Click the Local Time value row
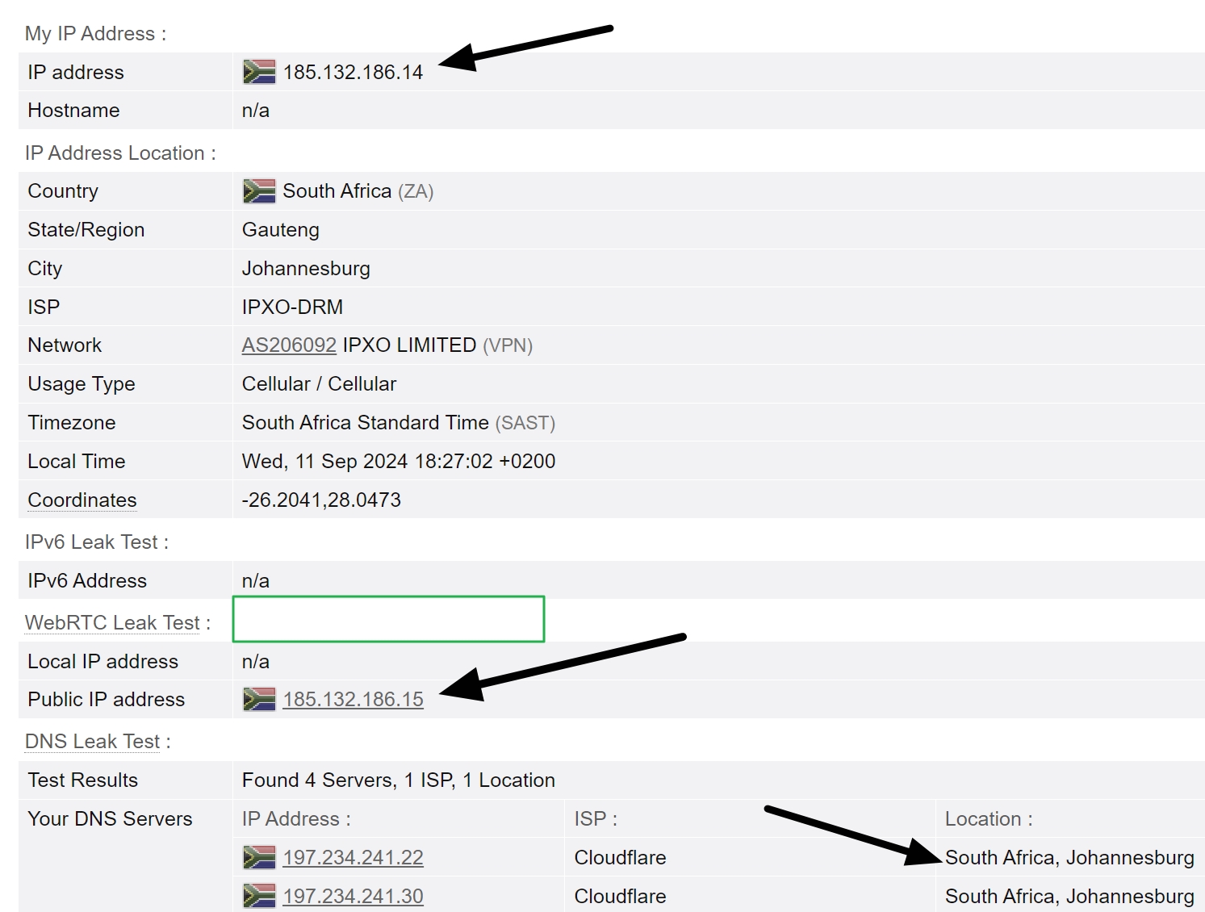 (398, 461)
